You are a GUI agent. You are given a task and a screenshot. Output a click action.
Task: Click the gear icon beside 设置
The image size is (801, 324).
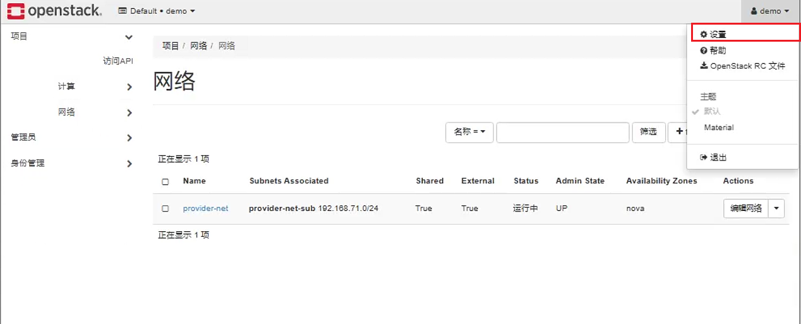click(x=704, y=35)
